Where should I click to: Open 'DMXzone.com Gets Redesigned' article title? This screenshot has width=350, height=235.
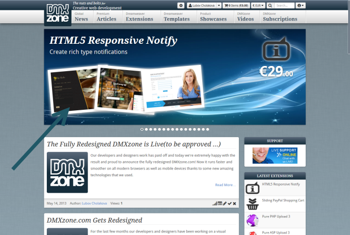click(94, 220)
